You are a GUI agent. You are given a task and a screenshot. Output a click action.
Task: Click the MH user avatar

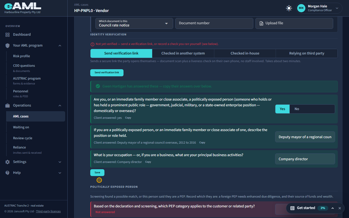(x=301, y=8)
